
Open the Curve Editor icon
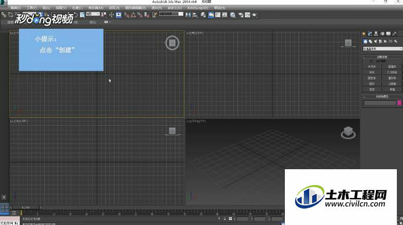[x=218, y=15]
